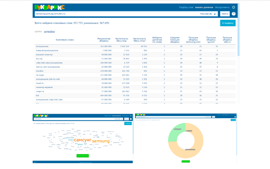Screen dimensions: 270x169
Task: Open the Подбор слов menu item
Action: [186, 8]
